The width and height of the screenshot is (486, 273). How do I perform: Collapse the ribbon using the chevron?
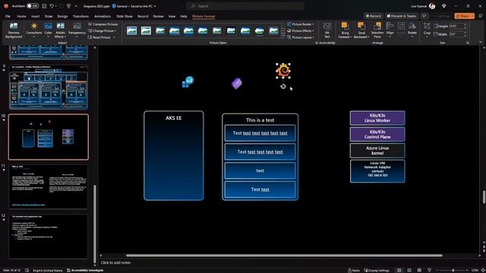tap(481, 42)
